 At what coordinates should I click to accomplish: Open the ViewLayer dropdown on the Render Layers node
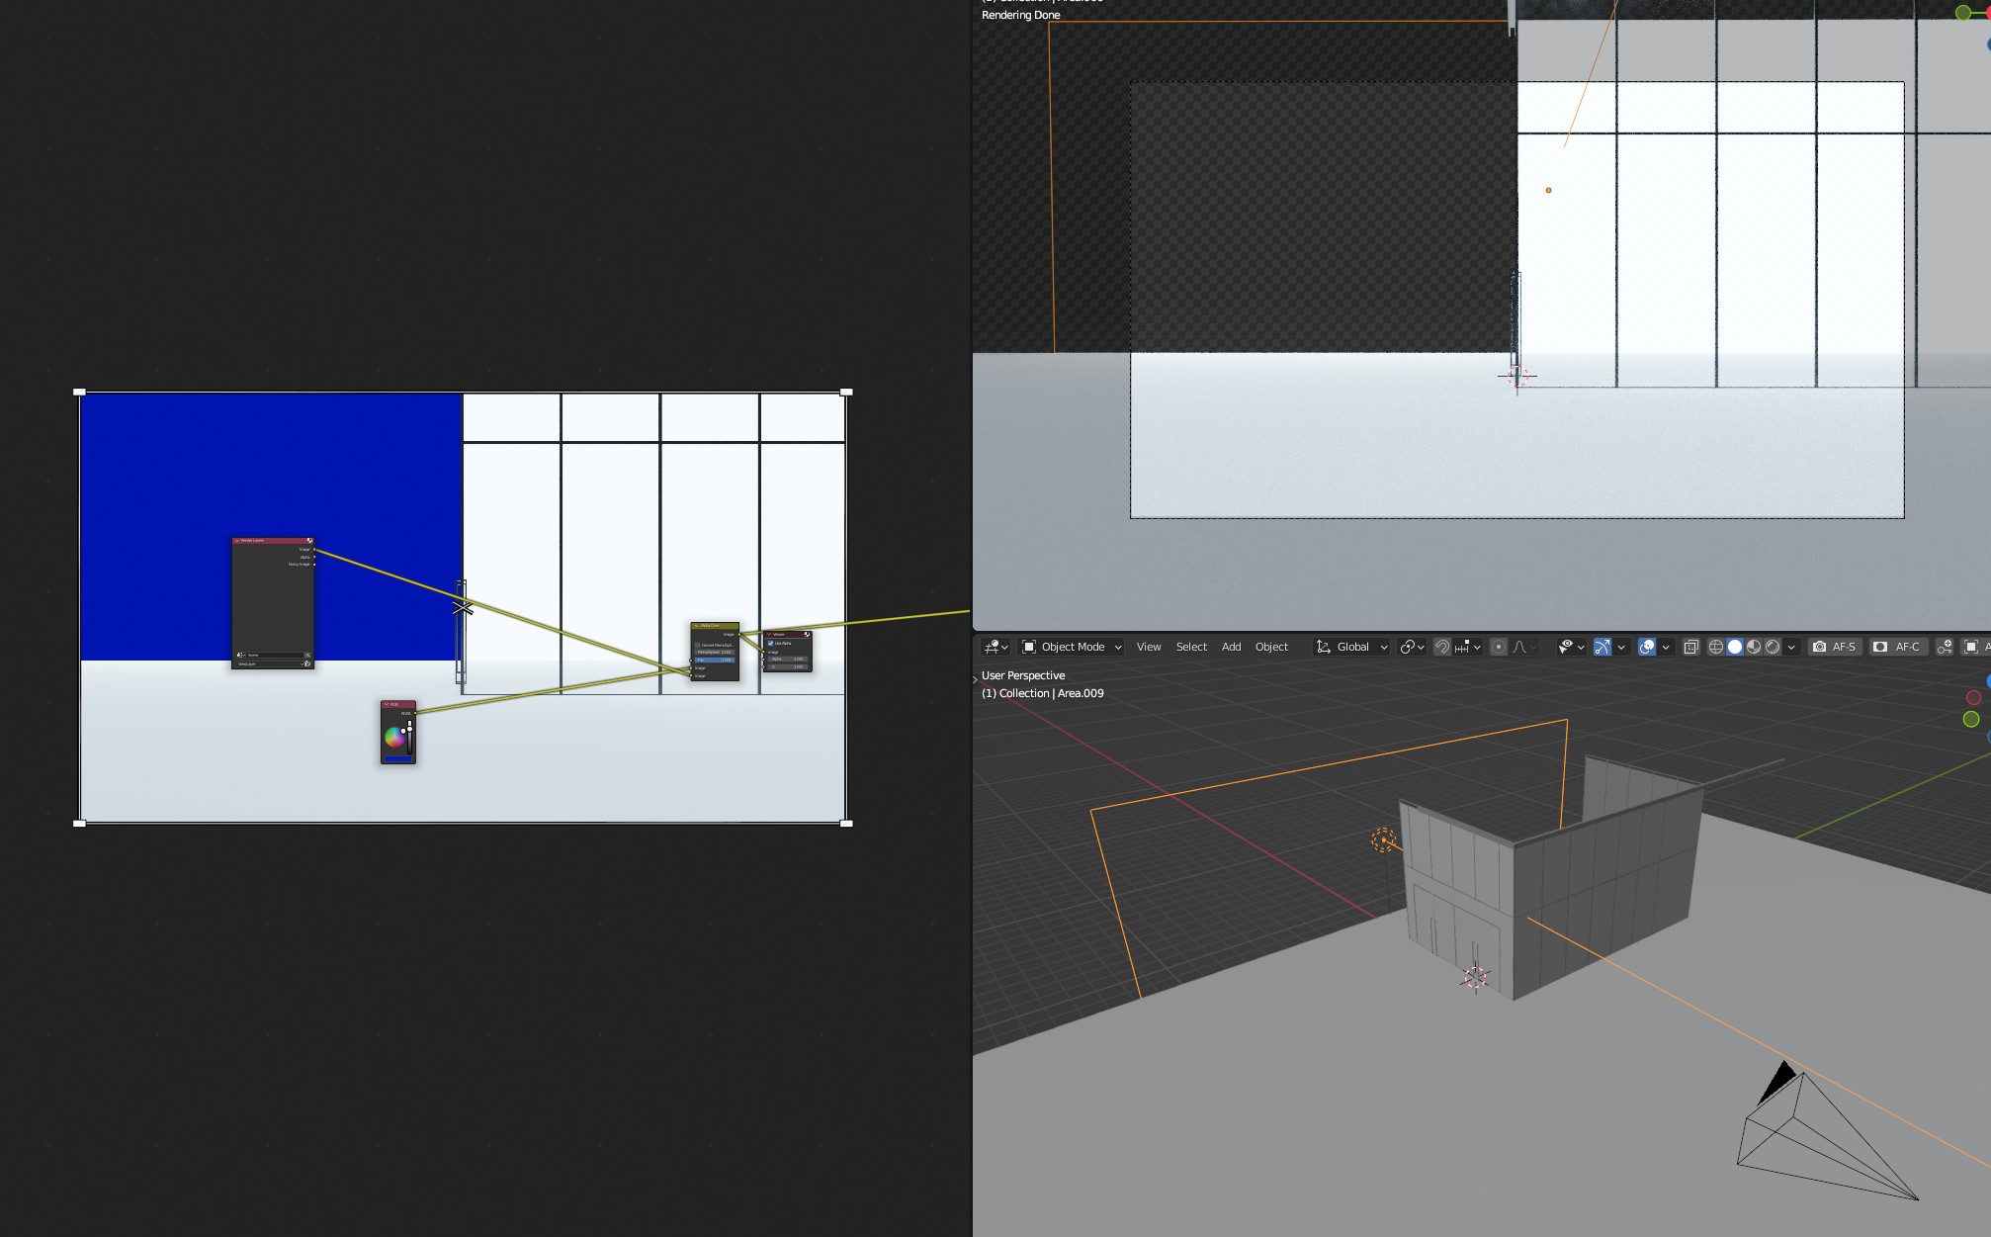click(270, 663)
